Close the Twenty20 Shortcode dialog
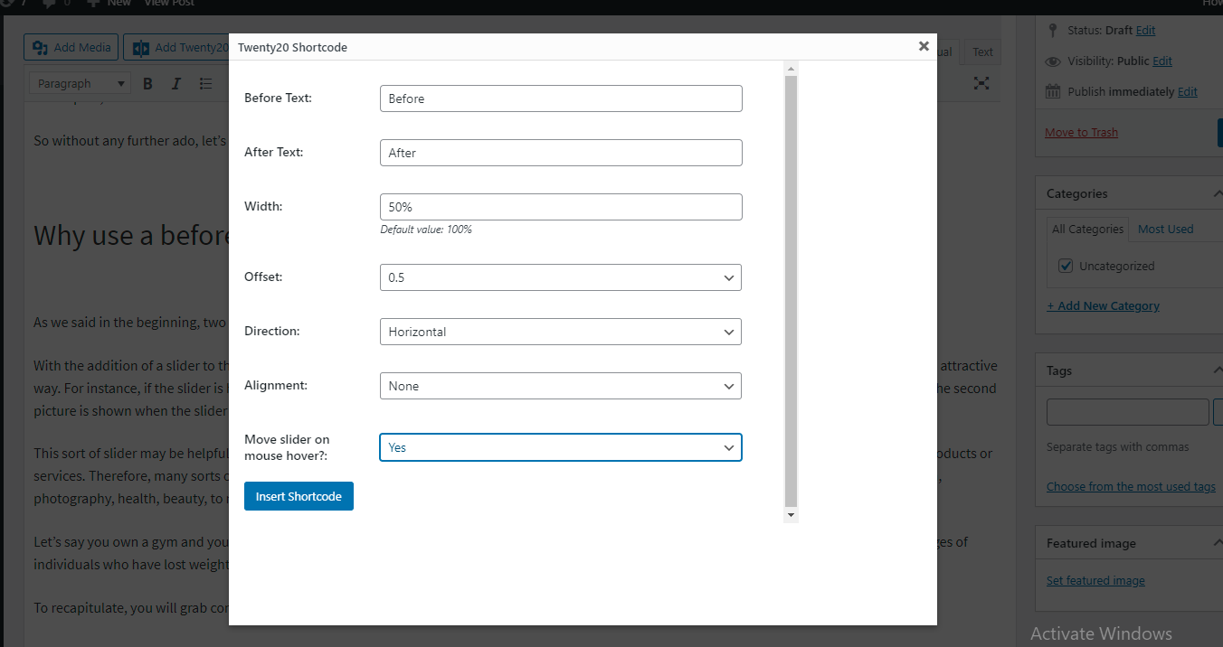 tap(924, 46)
